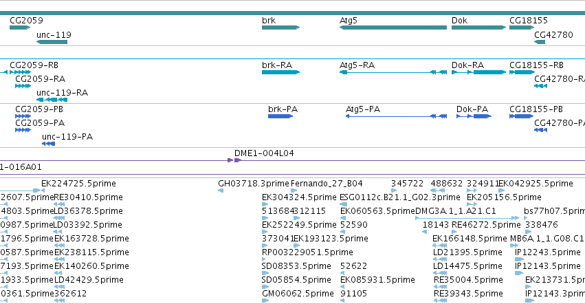Select the CG2059-RA transcript label
585x304 pixels.
tap(41, 79)
